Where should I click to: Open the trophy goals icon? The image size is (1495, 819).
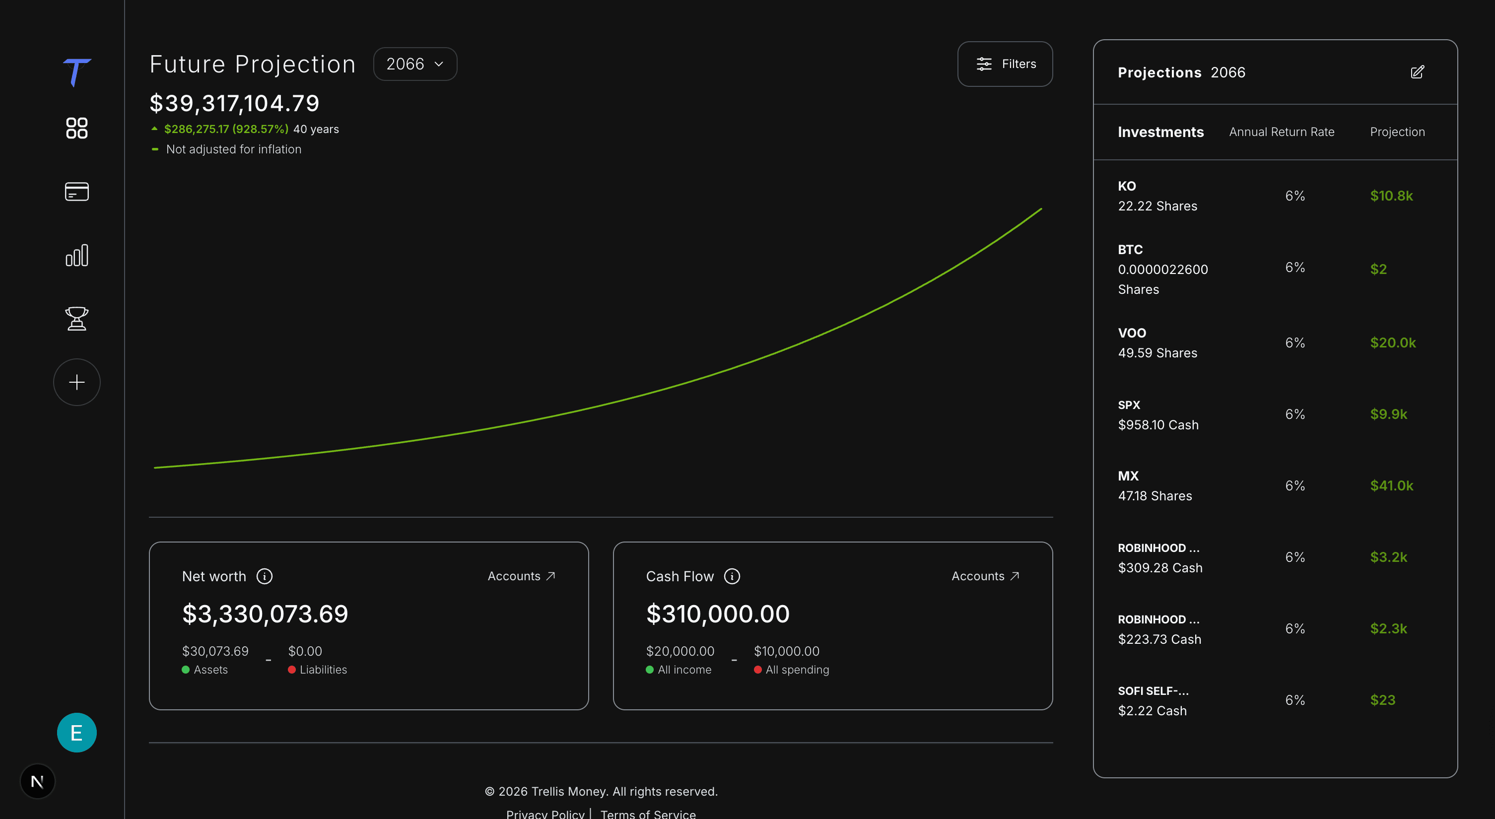[76, 319]
